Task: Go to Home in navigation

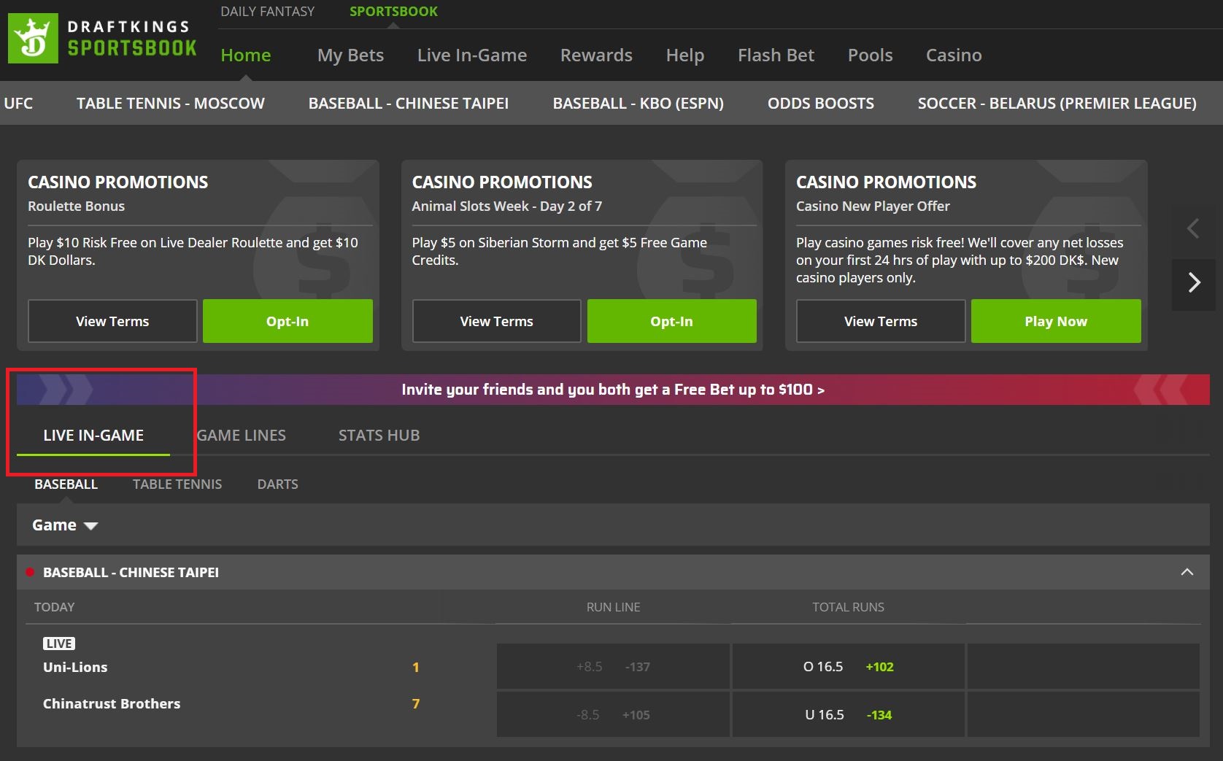Action: click(246, 55)
